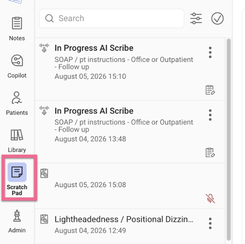Open the Library bookshelf icon
This screenshot has width=245, height=244.
(x=17, y=141)
